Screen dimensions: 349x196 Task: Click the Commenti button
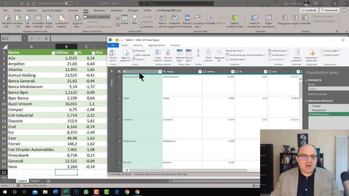(329, 10)
